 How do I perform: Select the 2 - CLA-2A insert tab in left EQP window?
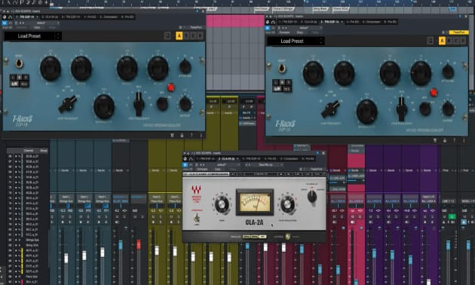(x=50, y=17)
